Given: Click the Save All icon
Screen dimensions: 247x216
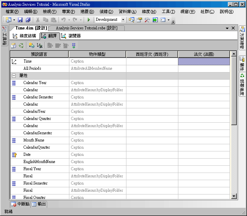Looking at the screenshot, I should point(28,20).
